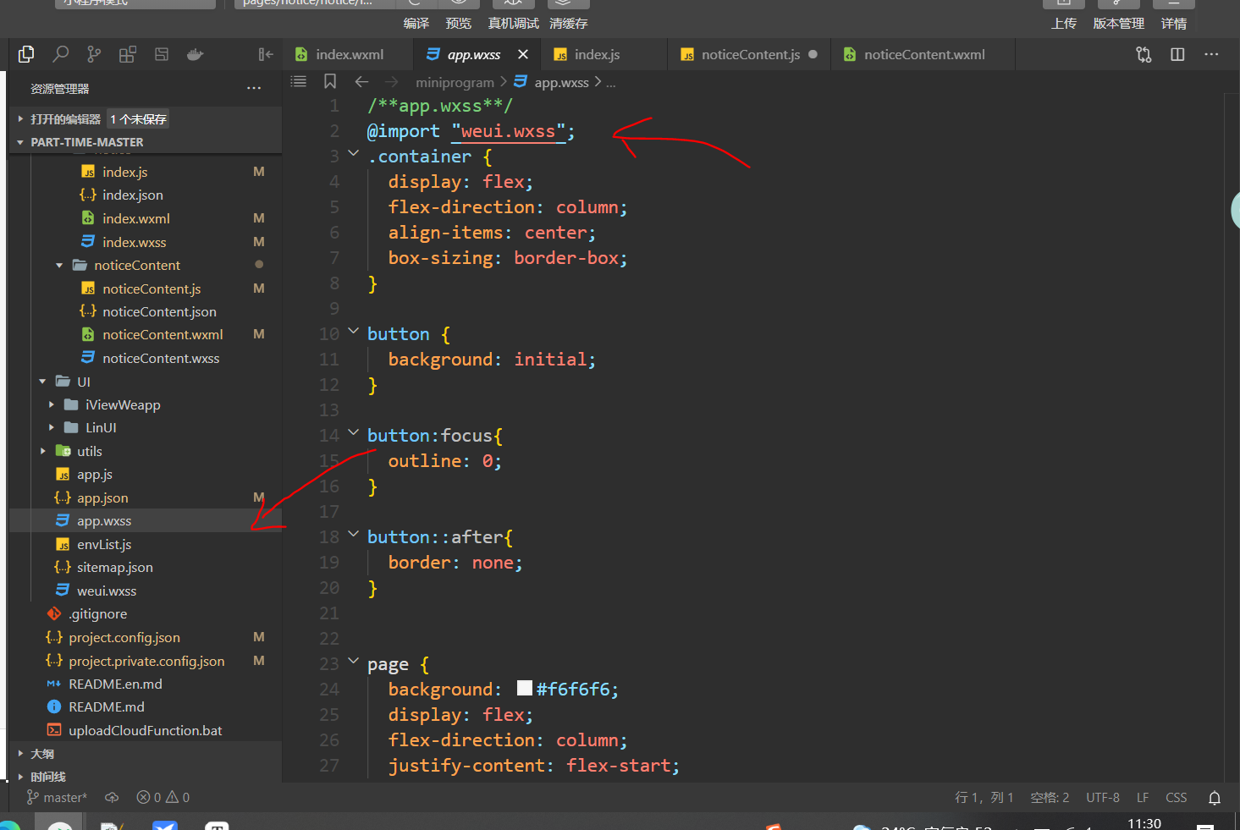This screenshot has height=830, width=1240.
Task: Click the bookmark icon in breadcrumb bar
Action: [330, 81]
